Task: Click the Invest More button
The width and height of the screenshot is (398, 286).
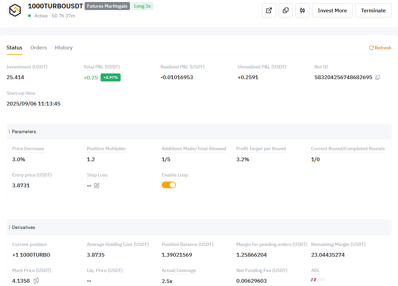Action: pyautogui.click(x=332, y=10)
